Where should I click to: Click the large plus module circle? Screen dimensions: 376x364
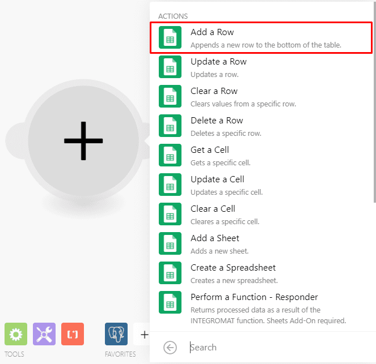click(83, 140)
